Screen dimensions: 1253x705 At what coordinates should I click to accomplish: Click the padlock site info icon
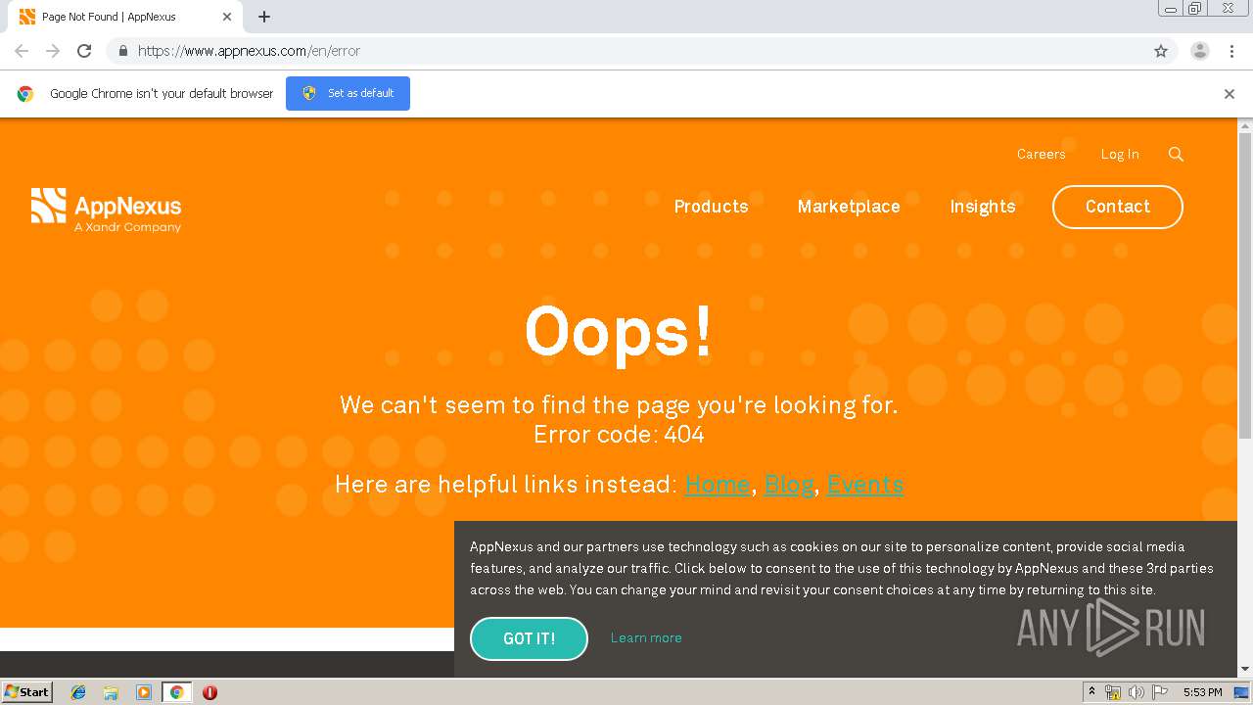(122, 51)
